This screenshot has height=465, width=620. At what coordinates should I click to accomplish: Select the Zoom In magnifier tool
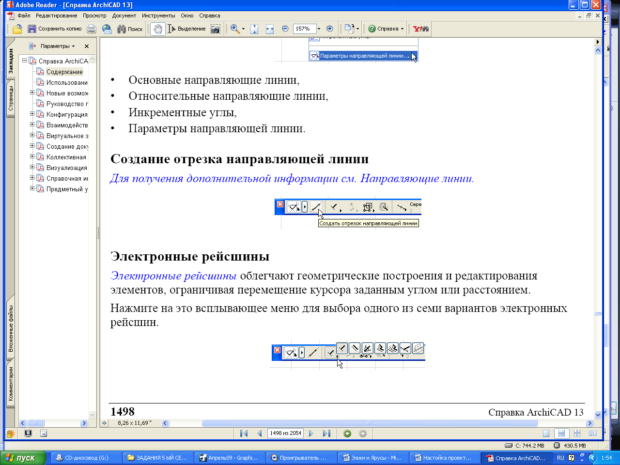tap(235, 29)
